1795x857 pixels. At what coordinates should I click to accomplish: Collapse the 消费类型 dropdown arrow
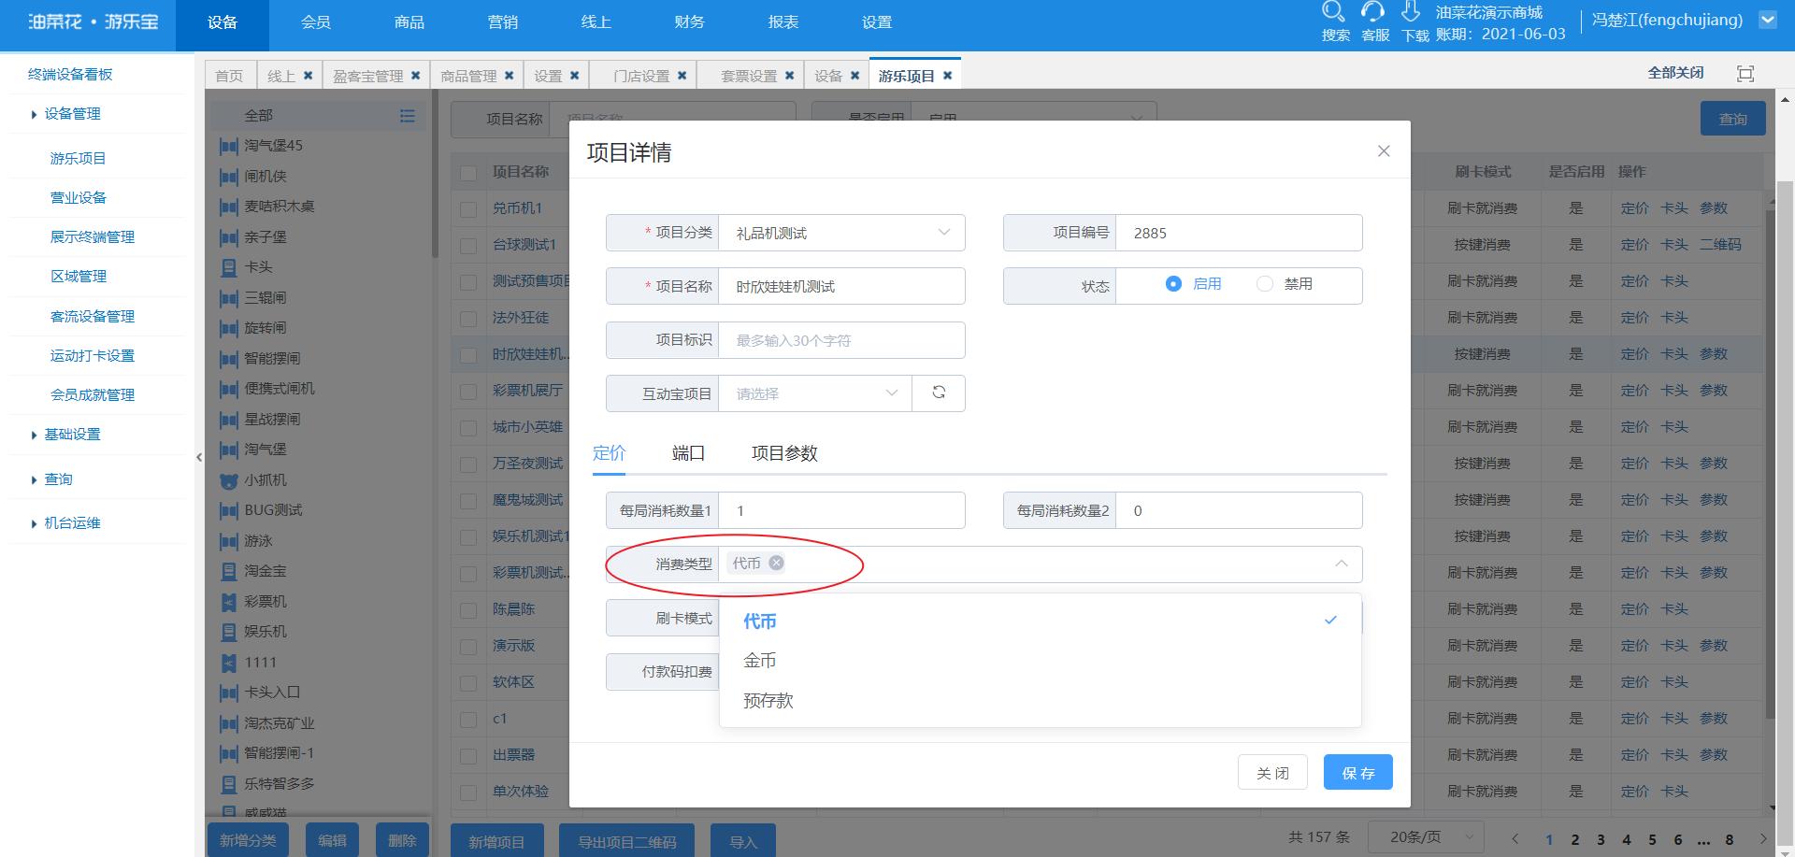[x=1341, y=564]
